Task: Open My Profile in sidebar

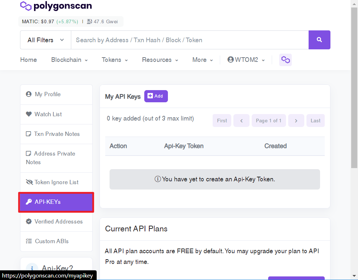Action: click(57, 94)
